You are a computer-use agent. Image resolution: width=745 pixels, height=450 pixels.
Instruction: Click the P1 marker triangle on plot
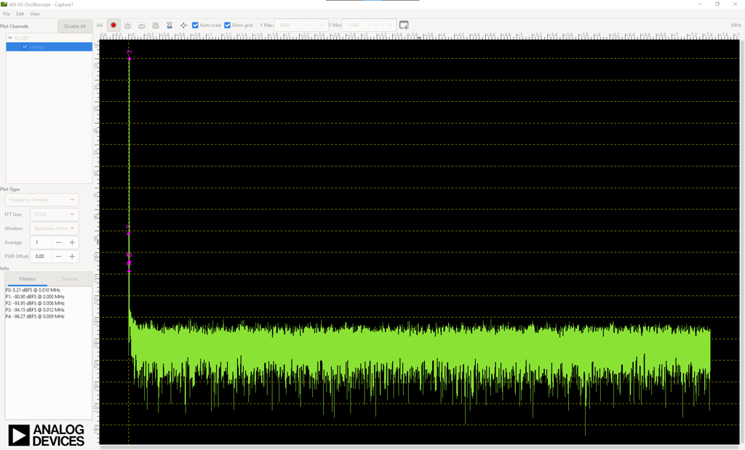pos(129,233)
